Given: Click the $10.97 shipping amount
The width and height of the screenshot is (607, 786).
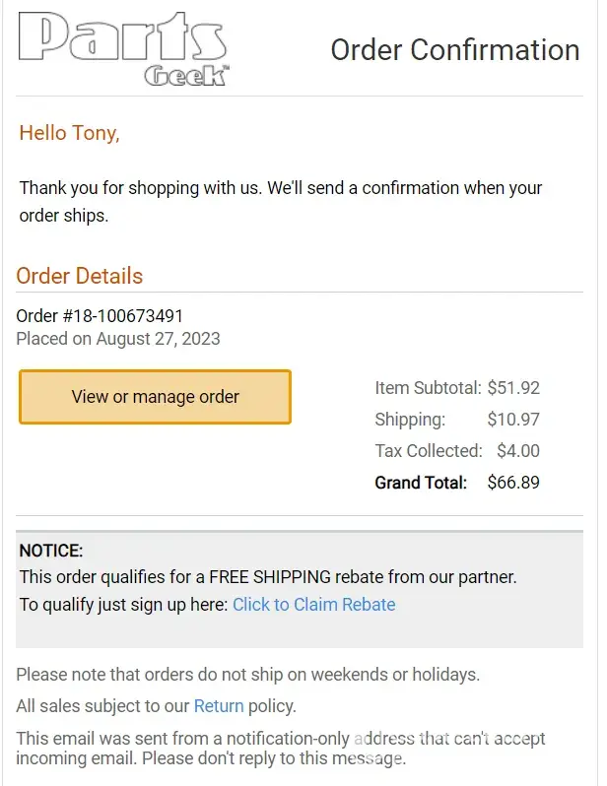Looking at the screenshot, I should pos(513,420).
